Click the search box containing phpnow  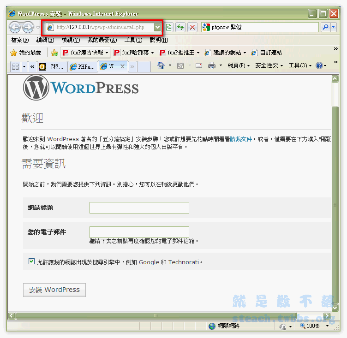pyautogui.click(x=260, y=27)
